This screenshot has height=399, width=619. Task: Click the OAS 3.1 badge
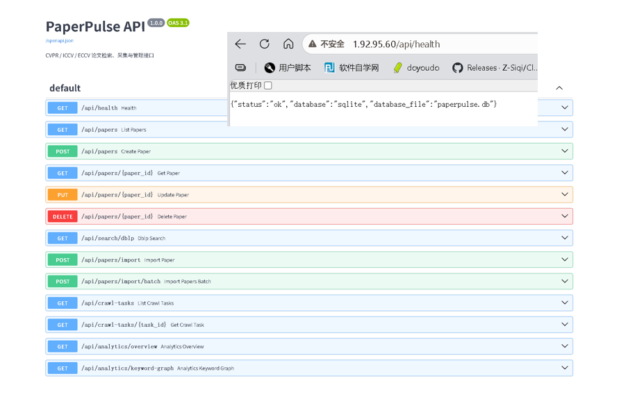(x=178, y=23)
